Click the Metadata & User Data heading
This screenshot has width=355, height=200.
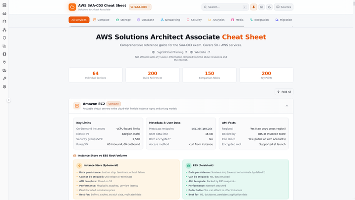(x=165, y=122)
